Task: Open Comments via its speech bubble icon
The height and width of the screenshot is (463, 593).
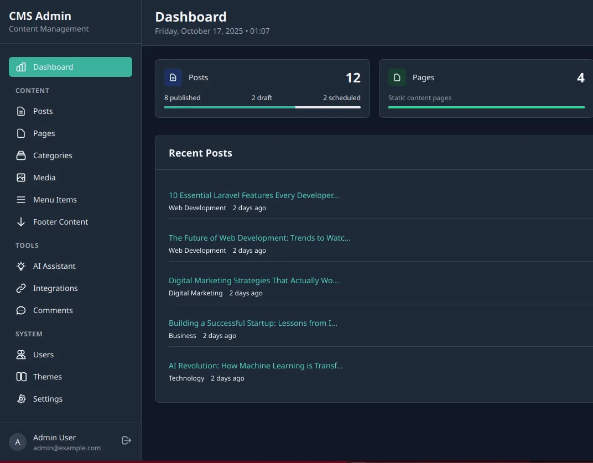Action: click(20, 310)
